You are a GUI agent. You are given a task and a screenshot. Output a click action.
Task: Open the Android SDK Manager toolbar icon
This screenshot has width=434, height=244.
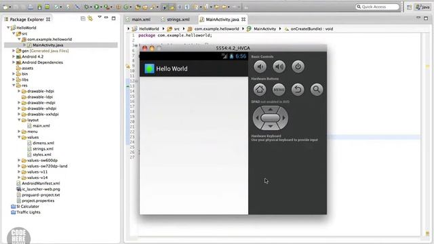(39, 7)
